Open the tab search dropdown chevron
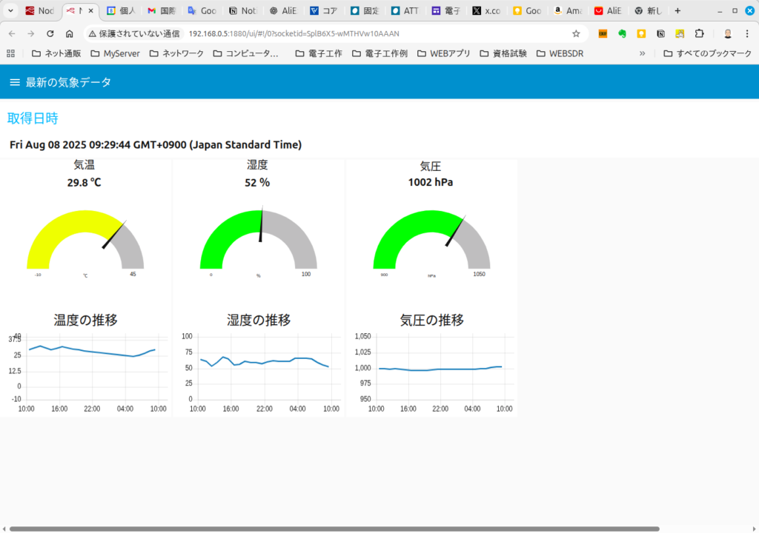Image resolution: width=759 pixels, height=533 pixels. coord(10,10)
